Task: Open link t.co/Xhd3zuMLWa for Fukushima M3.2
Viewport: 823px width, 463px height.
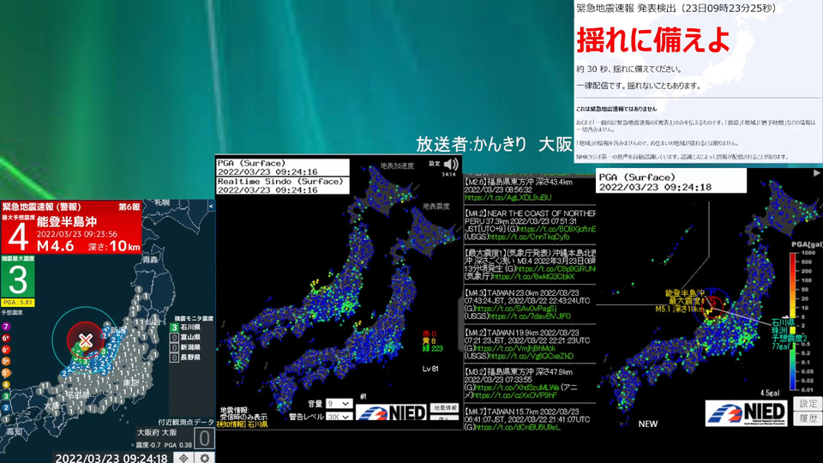Action: pyautogui.click(x=516, y=388)
